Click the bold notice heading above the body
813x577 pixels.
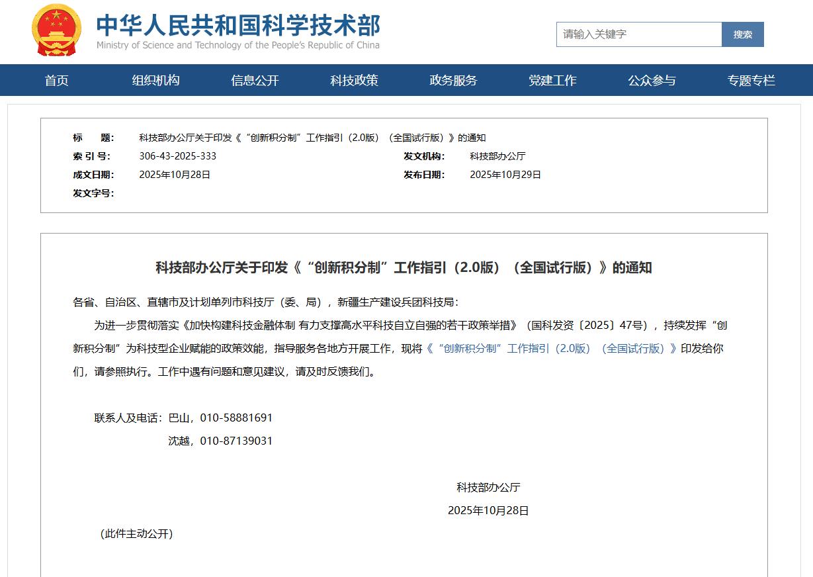(404, 268)
